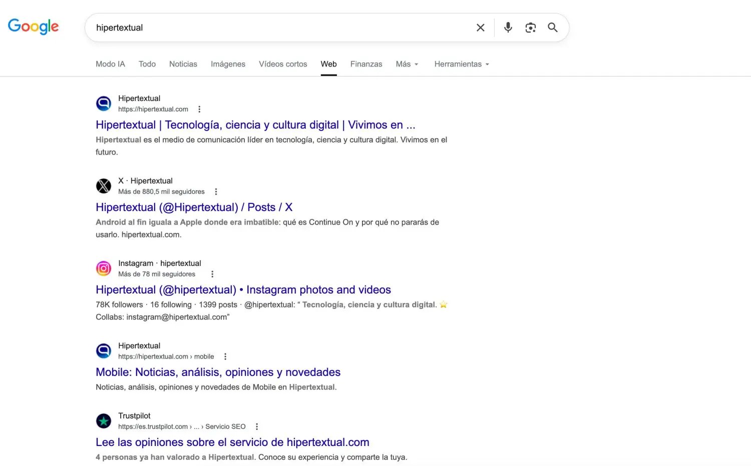Click the magnifying glass search button
Screen dimensions: 751x466
[x=553, y=27]
